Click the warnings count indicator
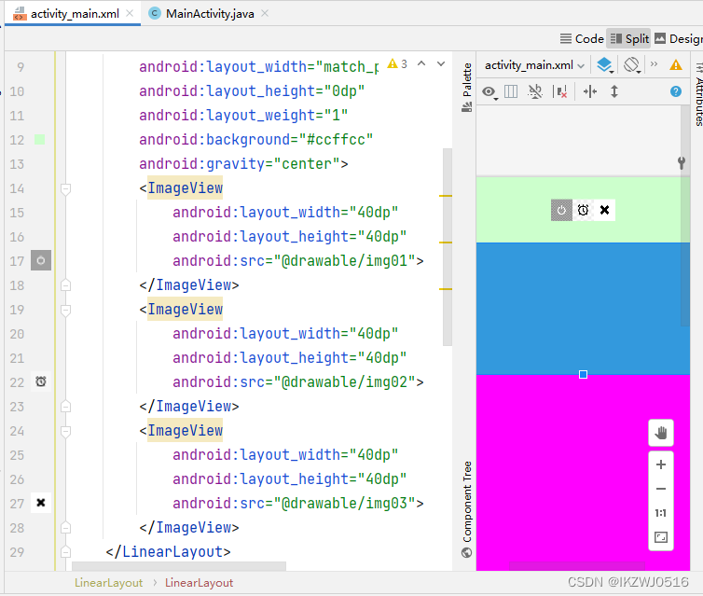The image size is (703, 596). [x=398, y=64]
